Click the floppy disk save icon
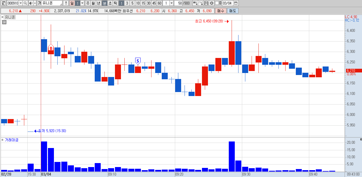The height and width of the screenshot is (177, 362). pos(206,3)
